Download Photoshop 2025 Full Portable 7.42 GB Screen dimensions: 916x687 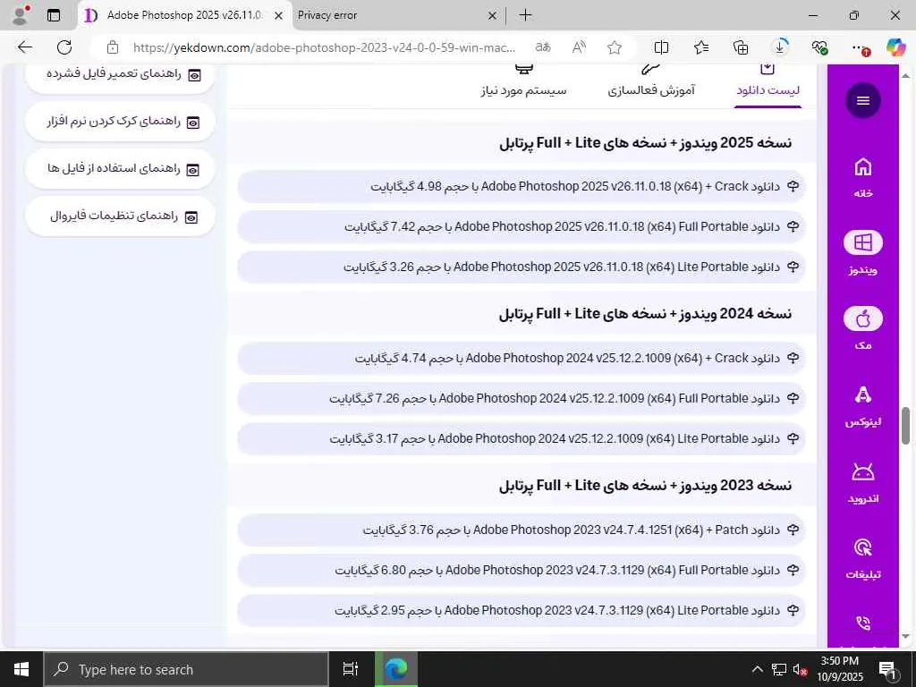[522, 226]
